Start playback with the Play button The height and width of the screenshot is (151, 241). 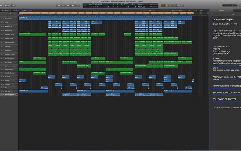pyautogui.click(x=73, y=5)
